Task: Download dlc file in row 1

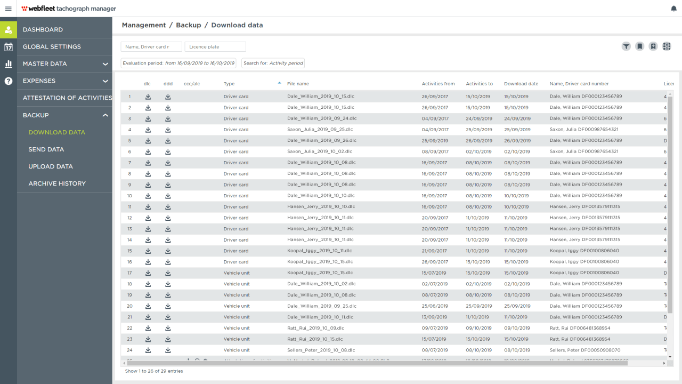Action: [148, 97]
